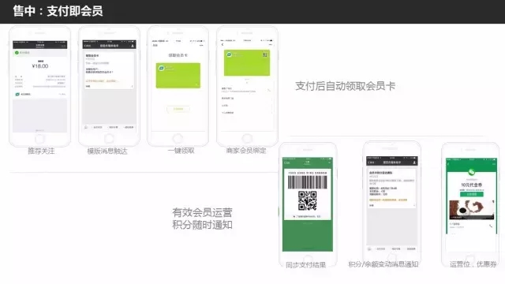This screenshot has width=505, height=284.
Task: Click the green member card on 一键领取 phone
Action: [x=178, y=76]
